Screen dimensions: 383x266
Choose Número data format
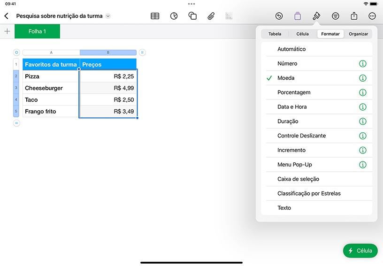[316, 63]
